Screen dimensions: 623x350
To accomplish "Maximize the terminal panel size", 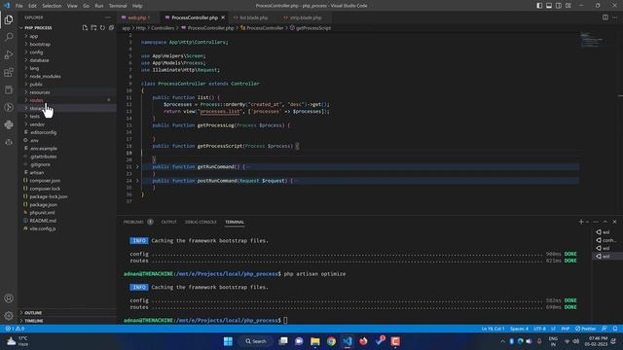I will 605,222.
